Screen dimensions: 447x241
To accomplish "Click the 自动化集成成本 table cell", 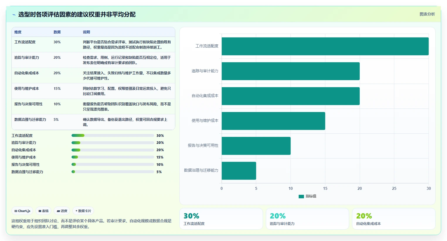I will [27, 73].
